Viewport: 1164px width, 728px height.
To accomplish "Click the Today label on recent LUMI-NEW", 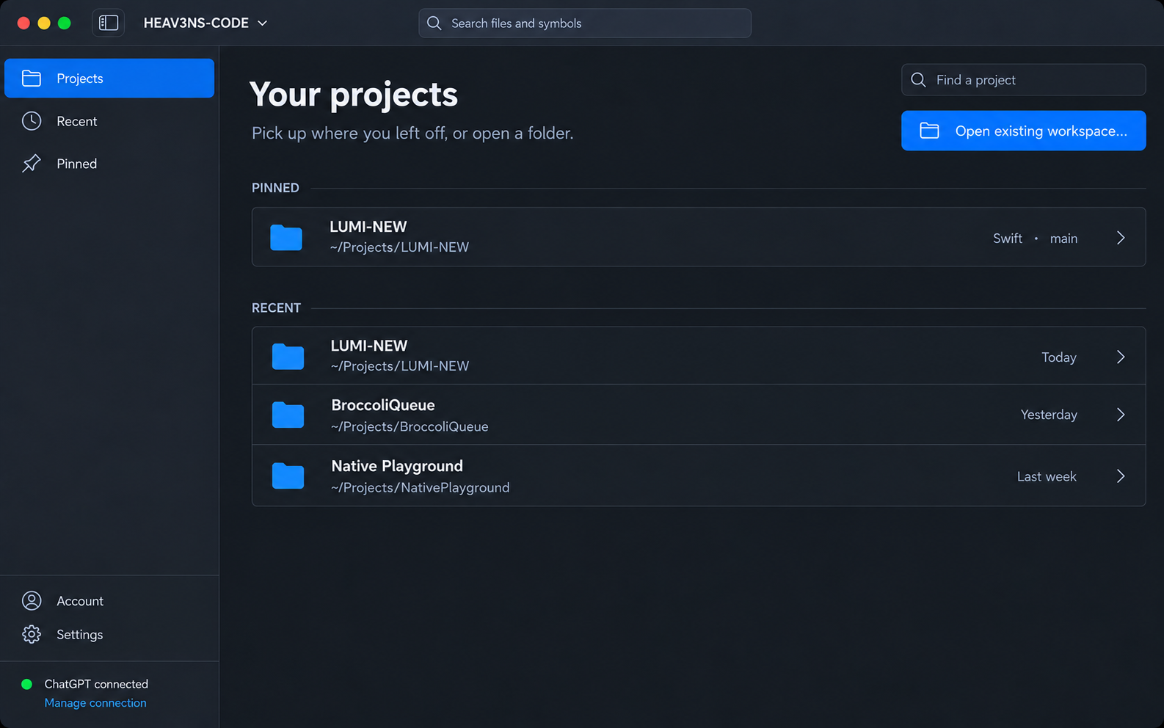I will point(1059,357).
